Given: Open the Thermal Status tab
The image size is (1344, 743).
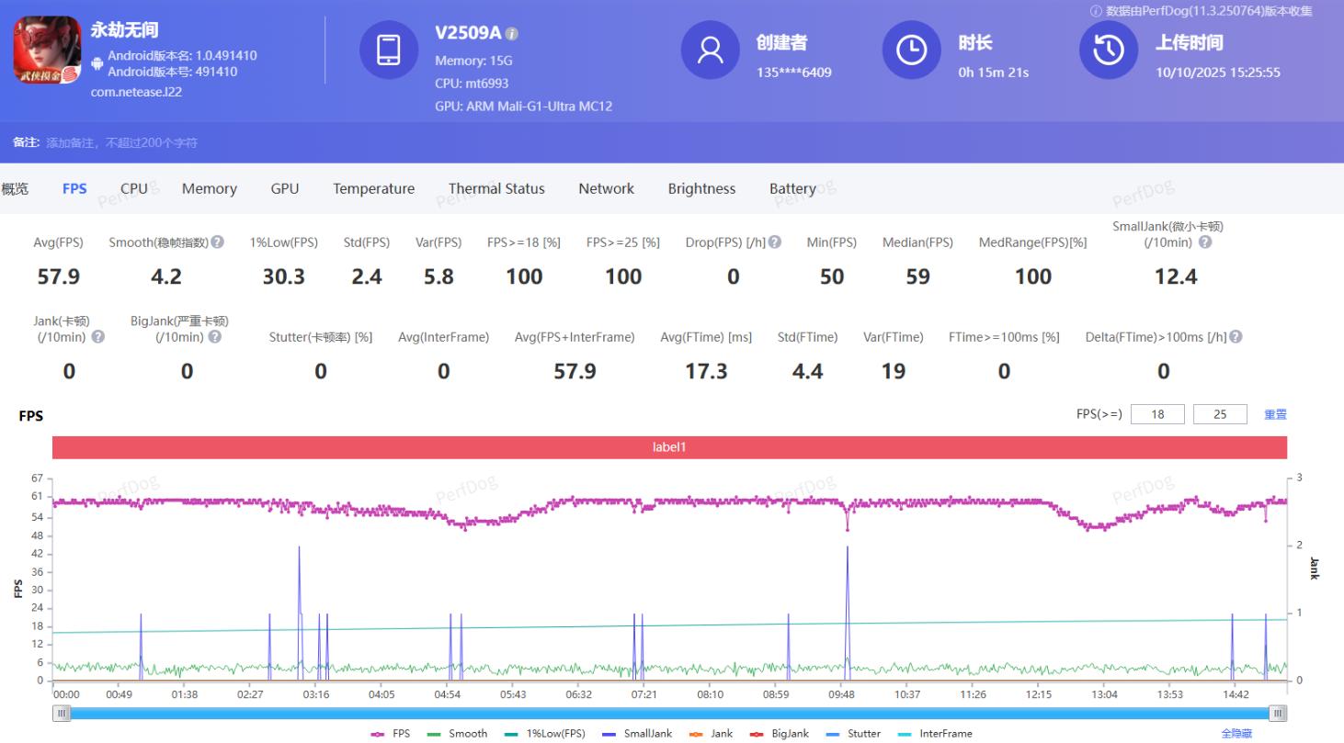Looking at the screenshot, I should [496, 188].
